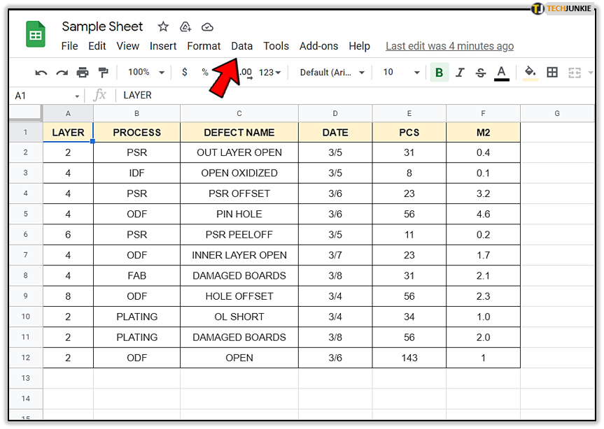
Task: Select the cell containing 143
Action: point(409,358)
